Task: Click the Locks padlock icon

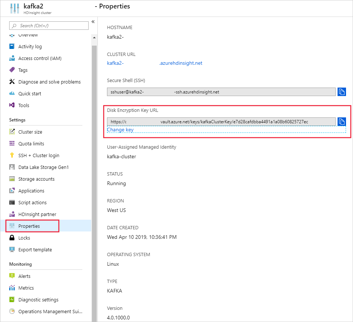Action: click(x=12, y=238)
